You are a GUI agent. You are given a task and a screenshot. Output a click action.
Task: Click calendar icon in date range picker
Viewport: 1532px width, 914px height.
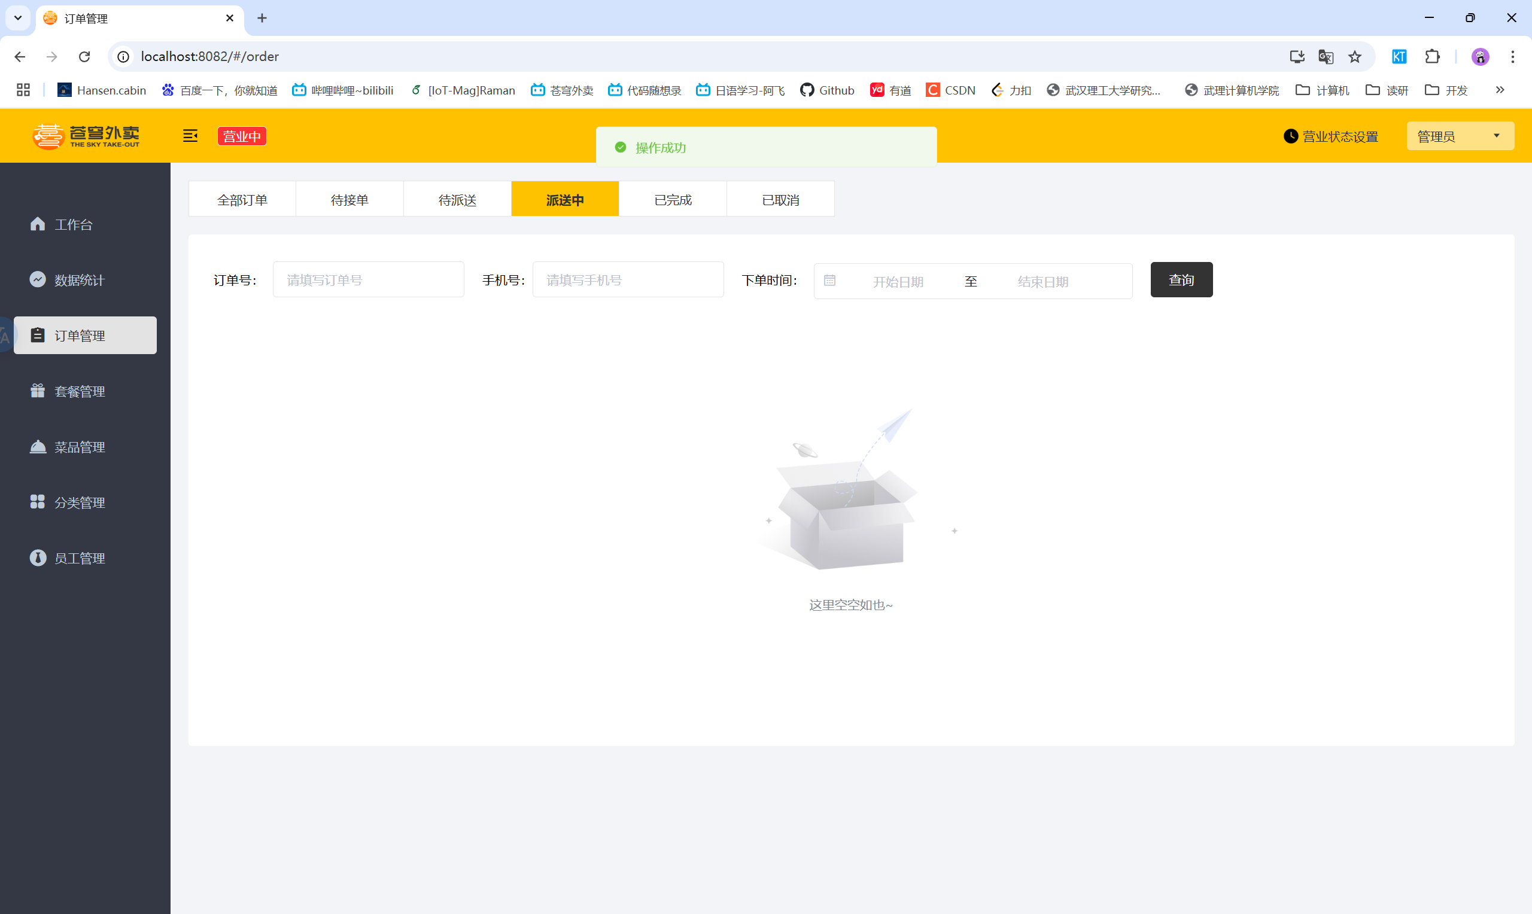point(830,281)
